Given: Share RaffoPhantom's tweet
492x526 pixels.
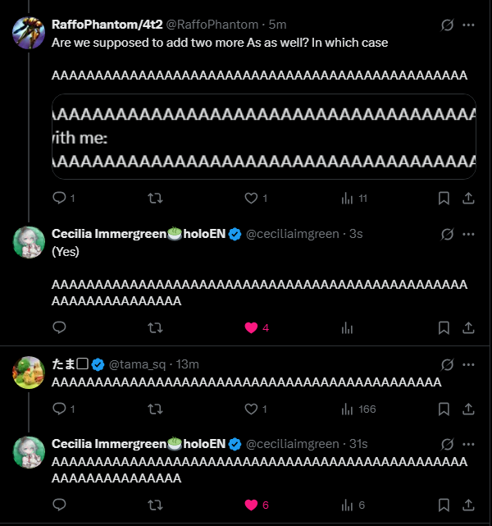Looking at the screenshot, I should (468, 199).
